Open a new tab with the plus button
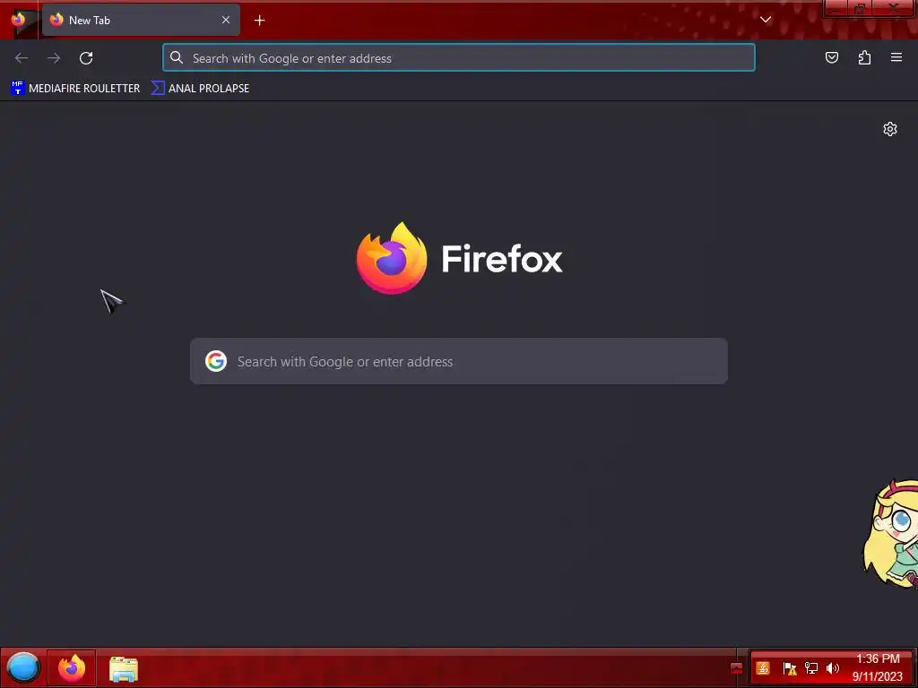 tap(259, 21)
